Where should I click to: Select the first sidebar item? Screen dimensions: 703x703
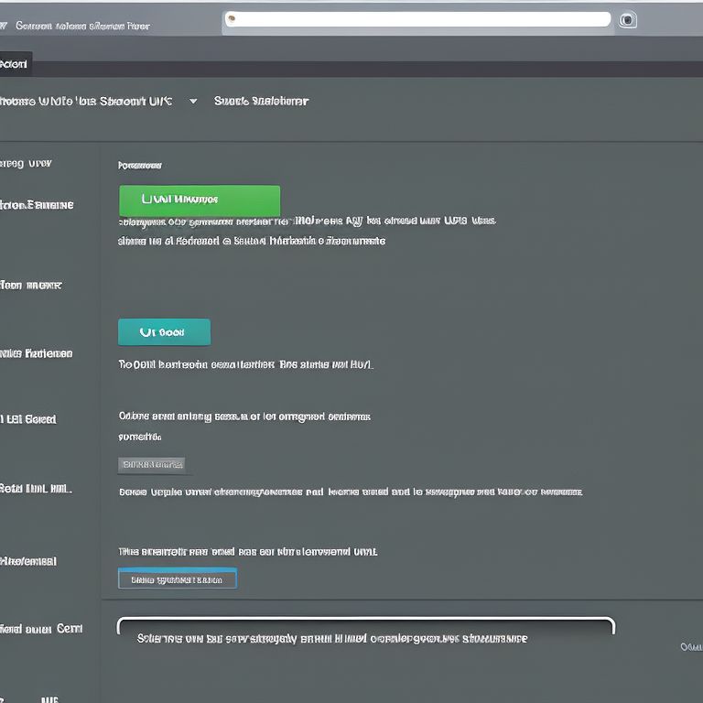(x=26, y=164)
